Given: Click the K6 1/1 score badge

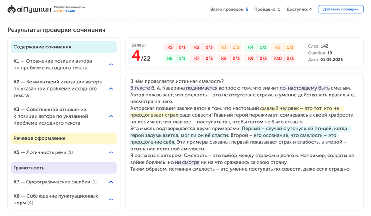Looking at the screenshot, I should click(176, 58).
